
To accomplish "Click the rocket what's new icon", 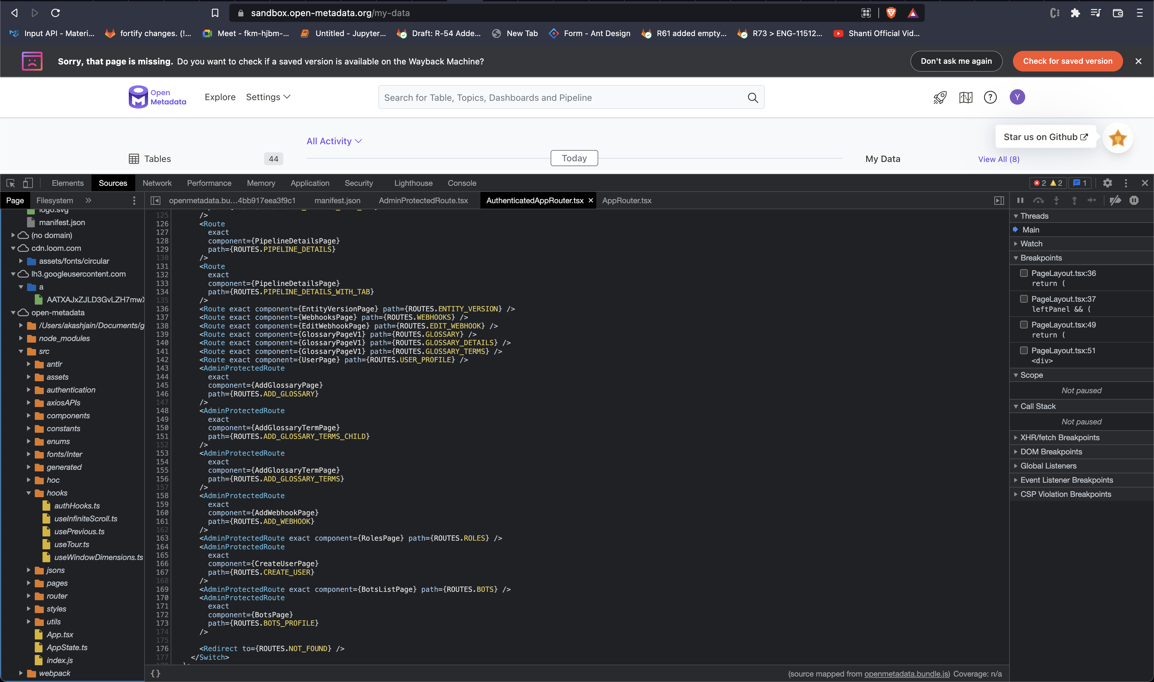I will [940, 98].
